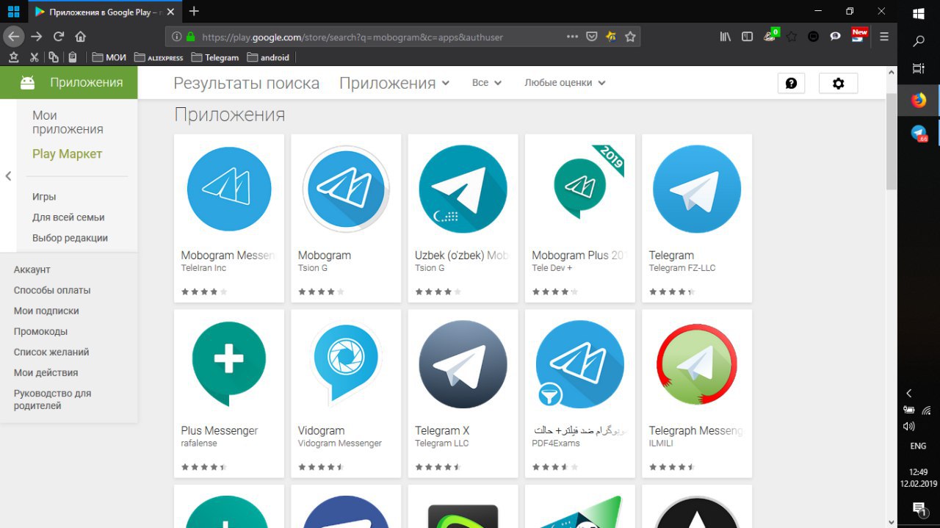The image size is (940, 528).
Task: Click the rafalense developer name
Action: pyautogui.click(x=200, y=444)
